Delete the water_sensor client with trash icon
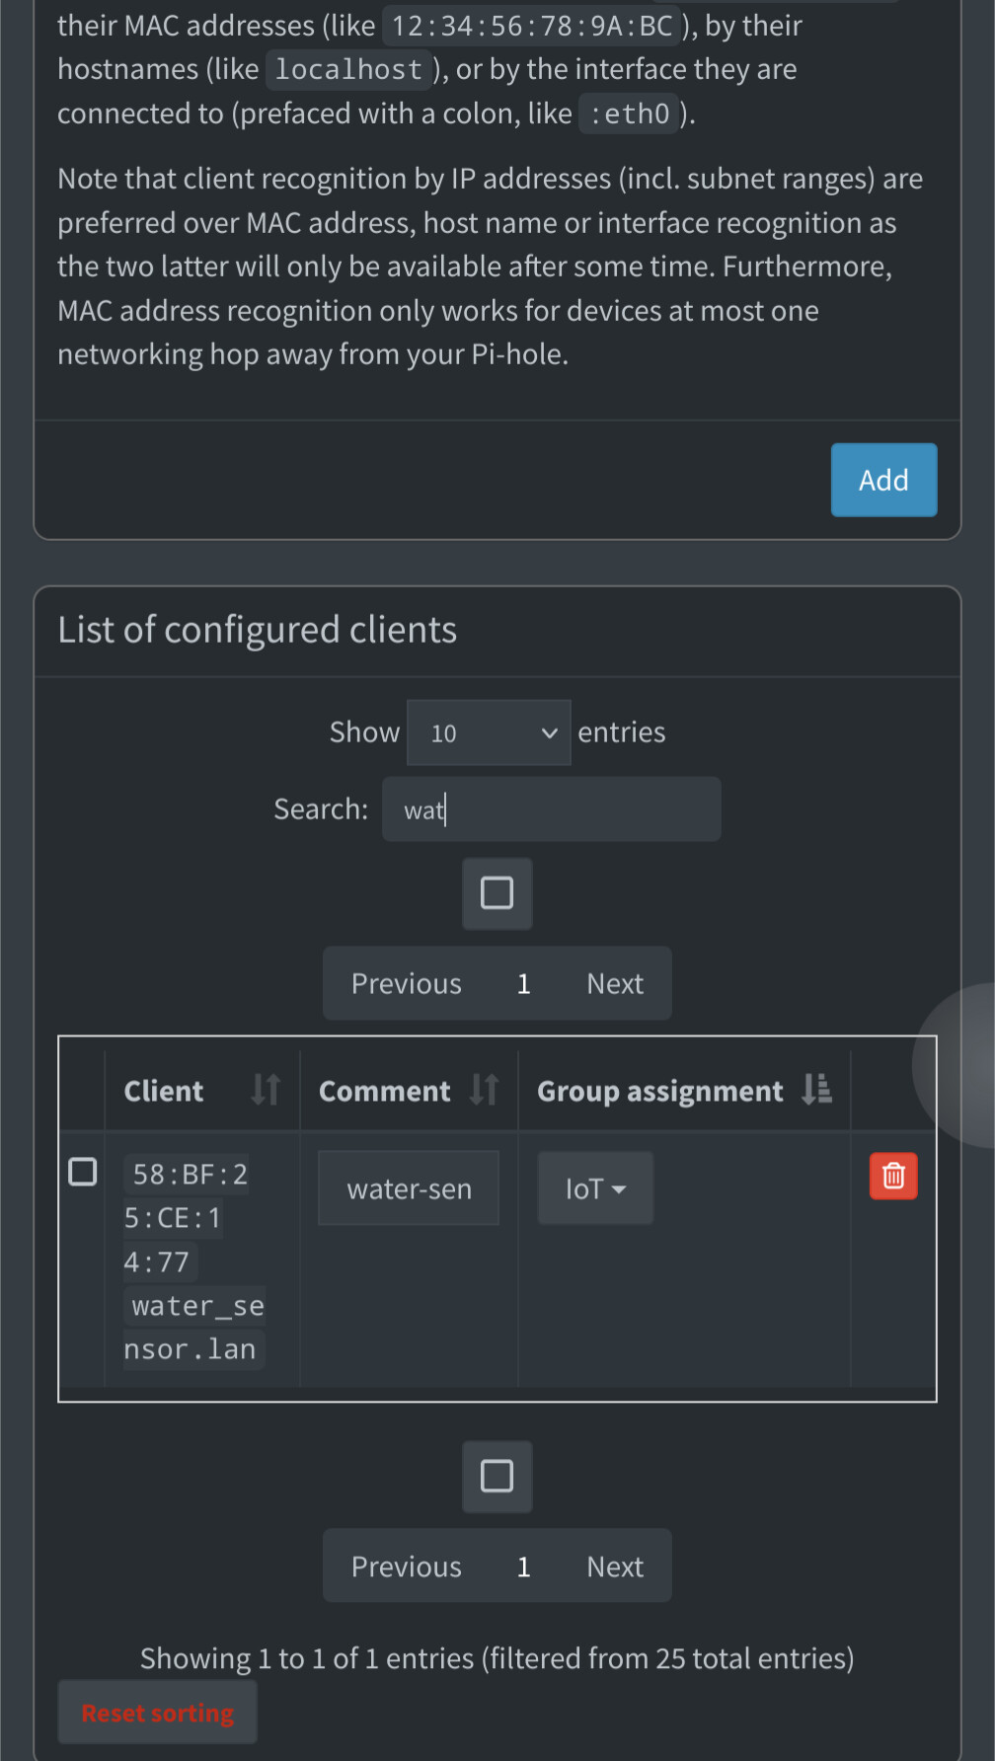995x1761 pixels. pyautogui.click(x=893, y=1176)
